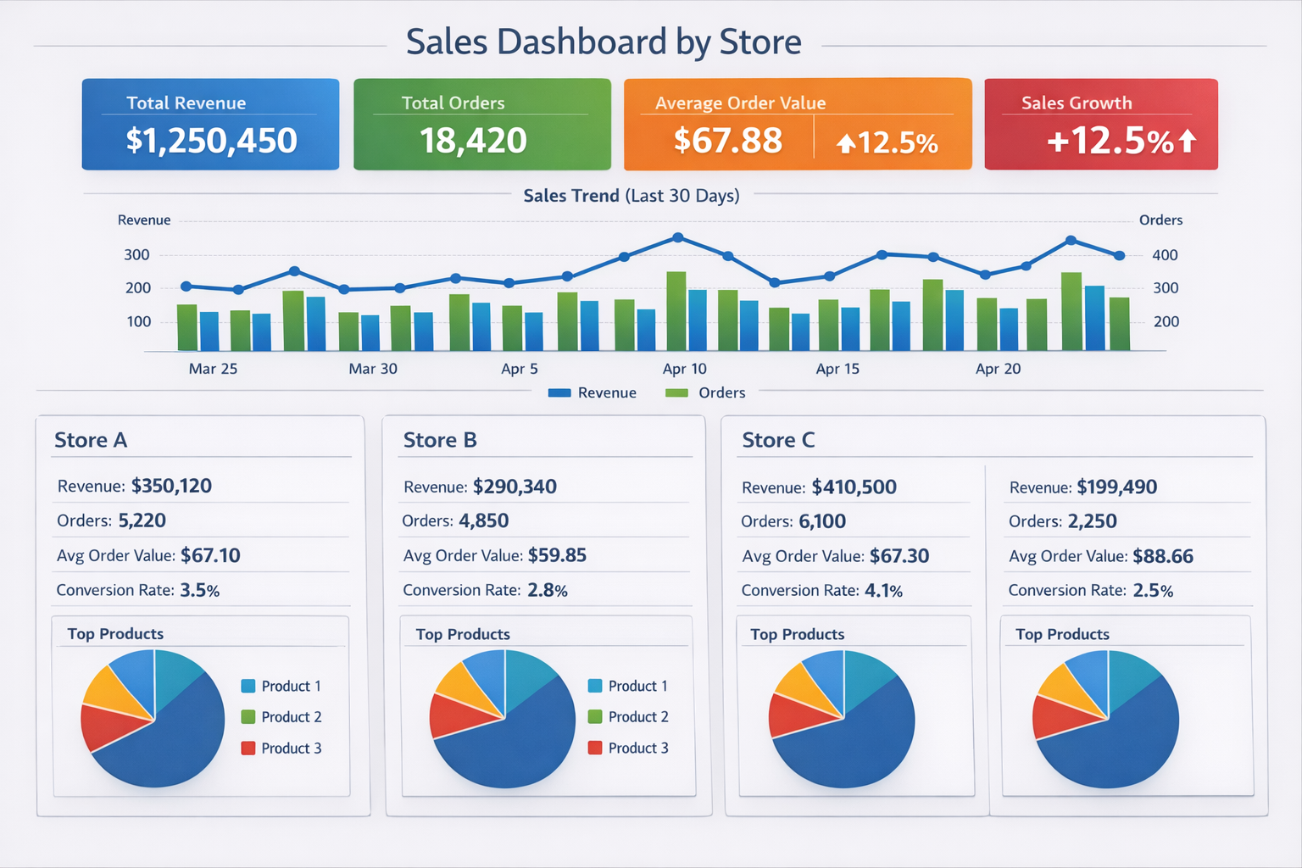
Task: Click the Revenue value for Store C
Action: pos(854,487)
